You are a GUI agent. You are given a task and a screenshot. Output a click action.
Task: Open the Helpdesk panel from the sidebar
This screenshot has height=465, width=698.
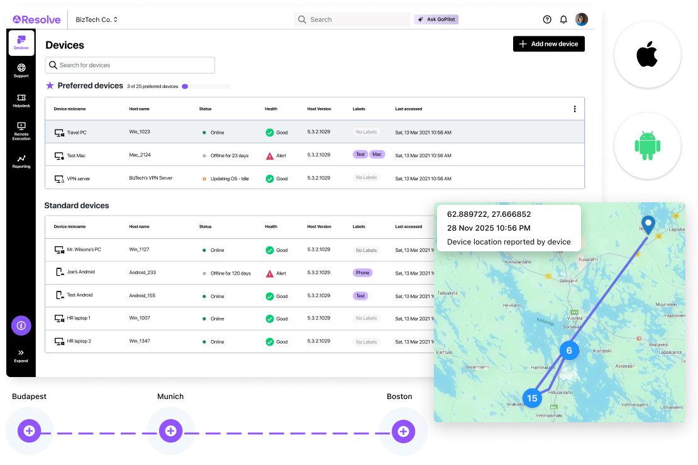(21, 101)
